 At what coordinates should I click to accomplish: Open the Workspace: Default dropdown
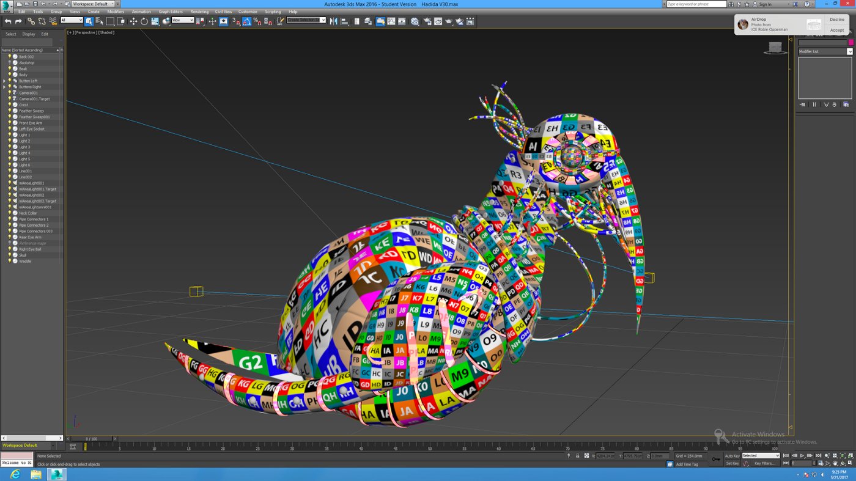click(92, 4)
